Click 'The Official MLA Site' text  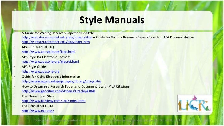pyautogui.click(x=38, y=106)
